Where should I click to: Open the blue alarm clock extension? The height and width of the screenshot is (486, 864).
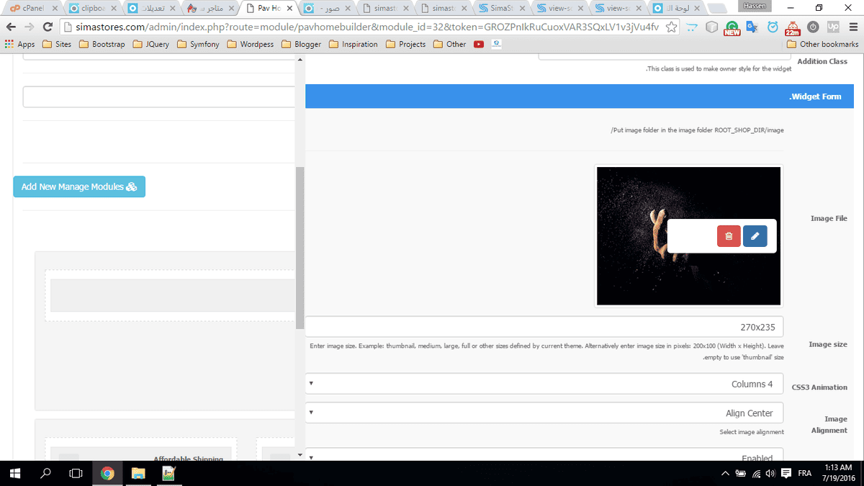click(x=773, y=27)
